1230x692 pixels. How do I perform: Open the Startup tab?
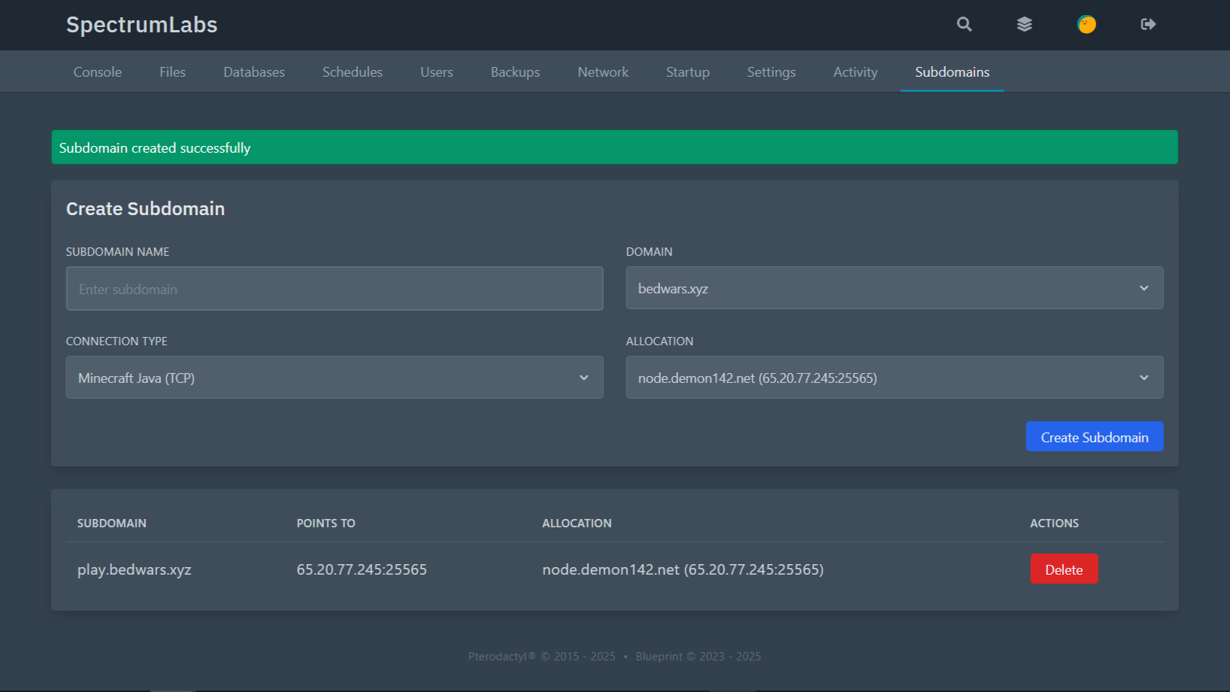click(687, 72)
